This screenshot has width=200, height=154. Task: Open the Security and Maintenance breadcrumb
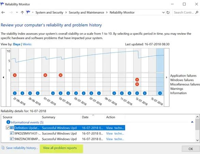86,13
